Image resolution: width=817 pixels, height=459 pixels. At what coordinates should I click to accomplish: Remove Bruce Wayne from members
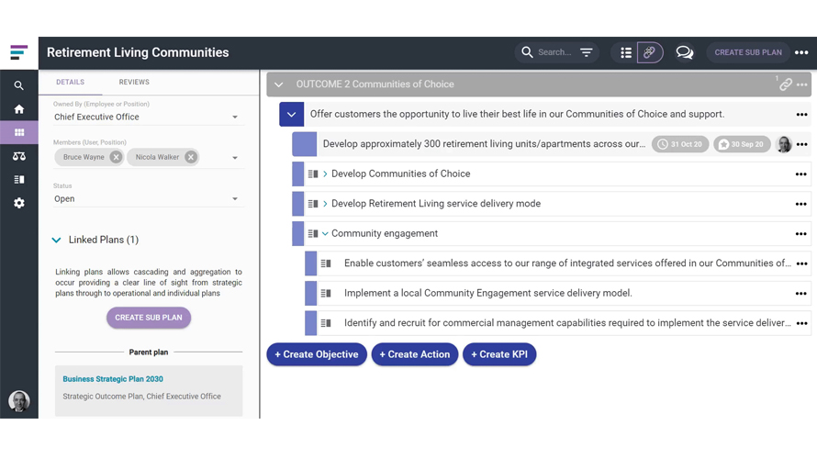click(116, 157)
